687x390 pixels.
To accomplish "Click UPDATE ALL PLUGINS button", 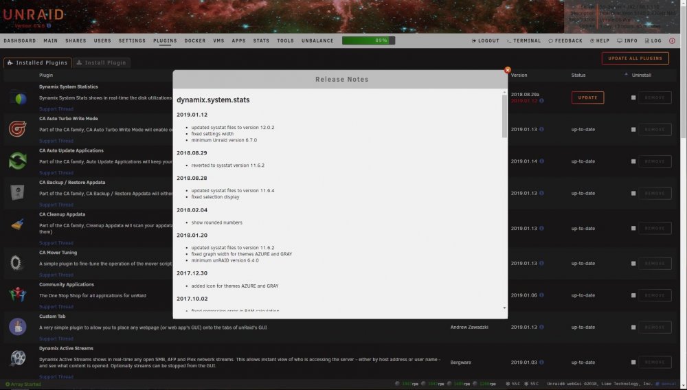I will (635, 58).
